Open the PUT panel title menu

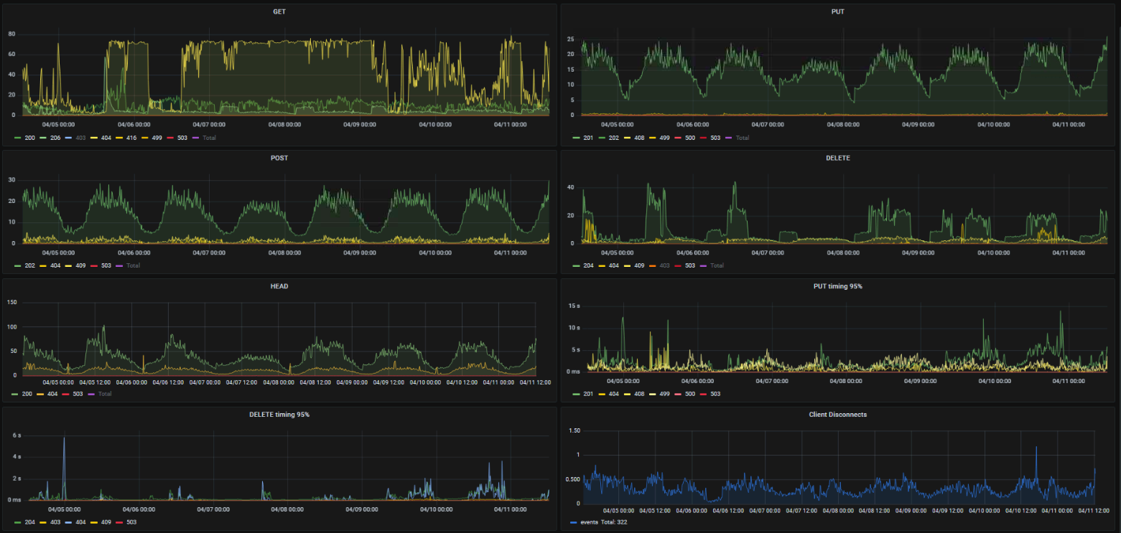coord(837,11)
